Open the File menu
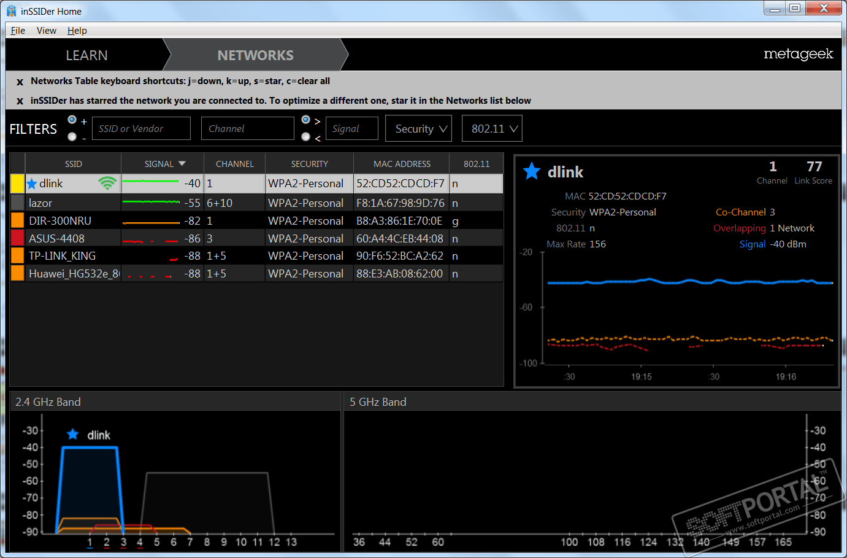This screenshot has width=847, height=558. (x=18, y=31)
